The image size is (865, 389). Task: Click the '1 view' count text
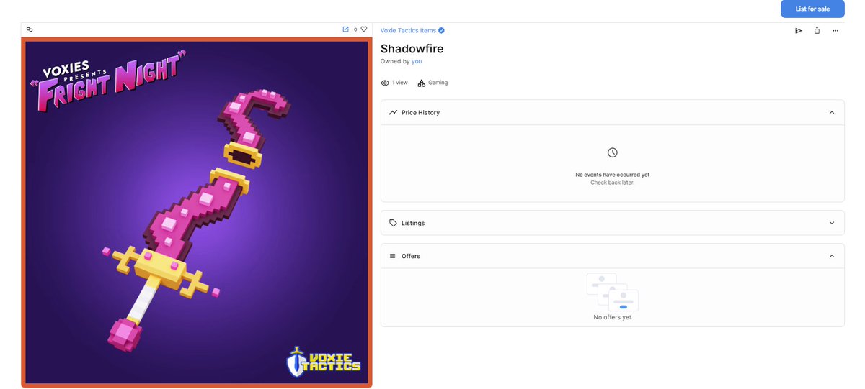pos(400,83)
